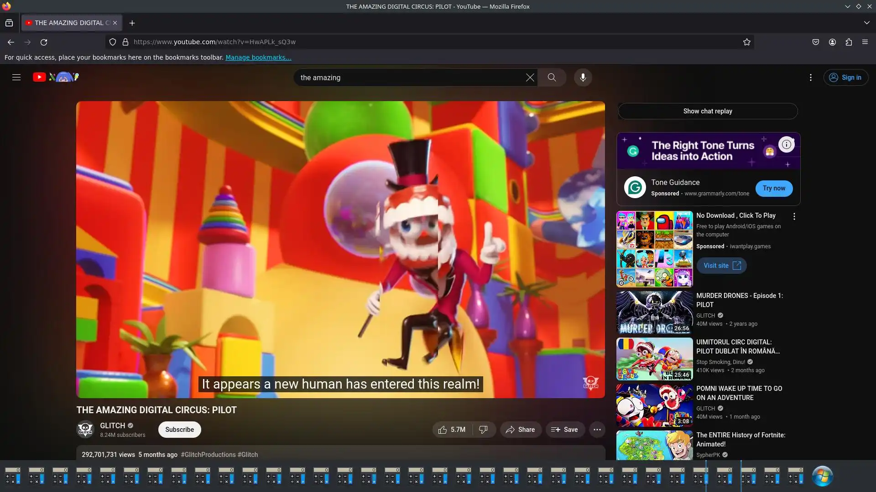Clear the search text with X
This screenshot has height=492, width=876.
(x=530, y=77)
